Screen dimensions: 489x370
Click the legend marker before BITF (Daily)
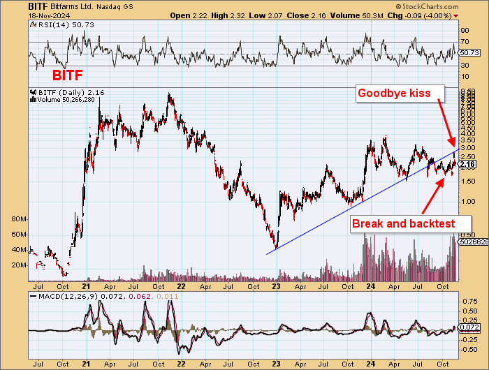coord(31,91)
